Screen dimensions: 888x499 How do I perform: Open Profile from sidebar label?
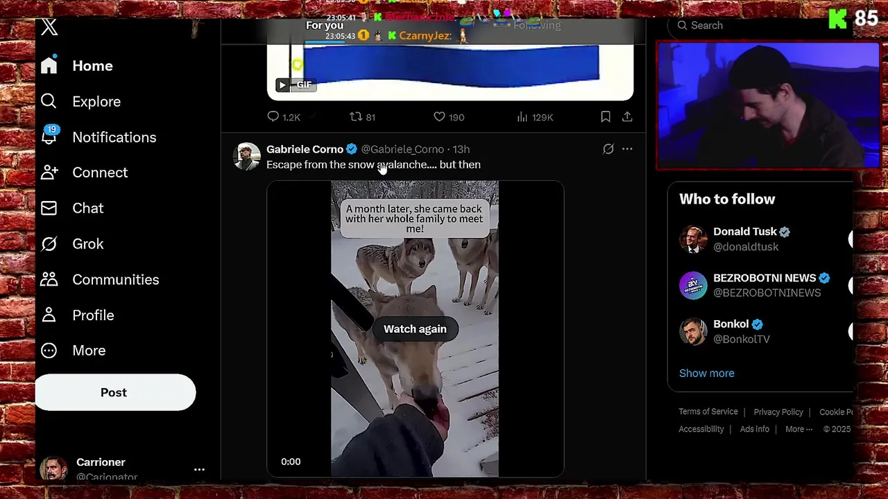coord(93,315)
